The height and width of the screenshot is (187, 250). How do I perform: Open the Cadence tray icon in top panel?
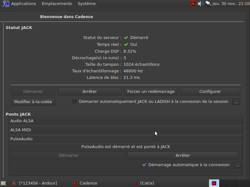[x=193, y=3]
